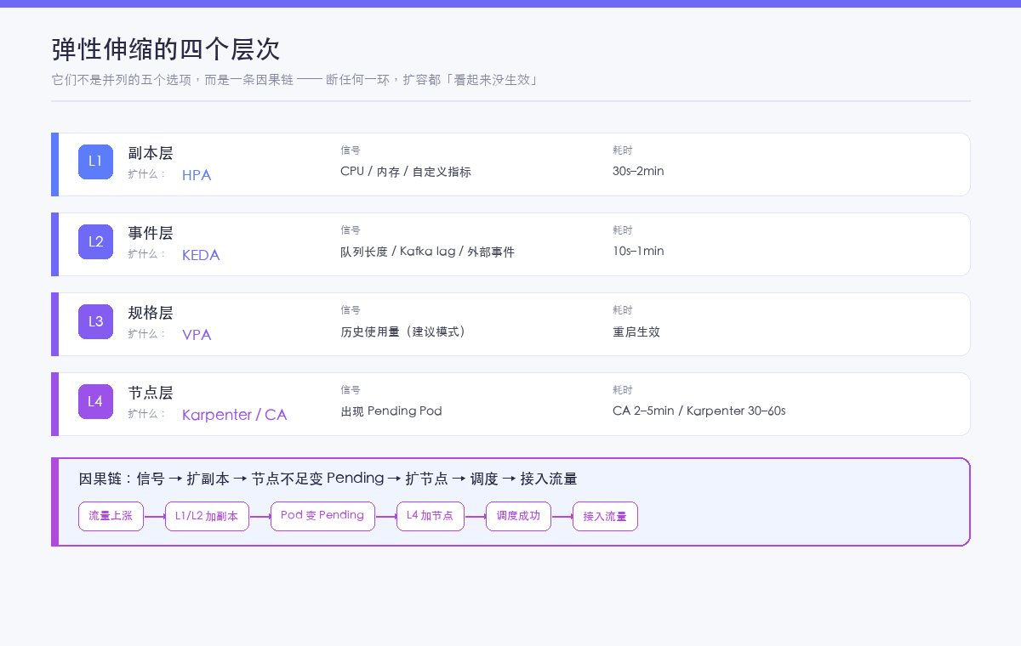Viewport: 1021px width, 646px height.
Task: Click the VPA label
Action: point(197,335)
